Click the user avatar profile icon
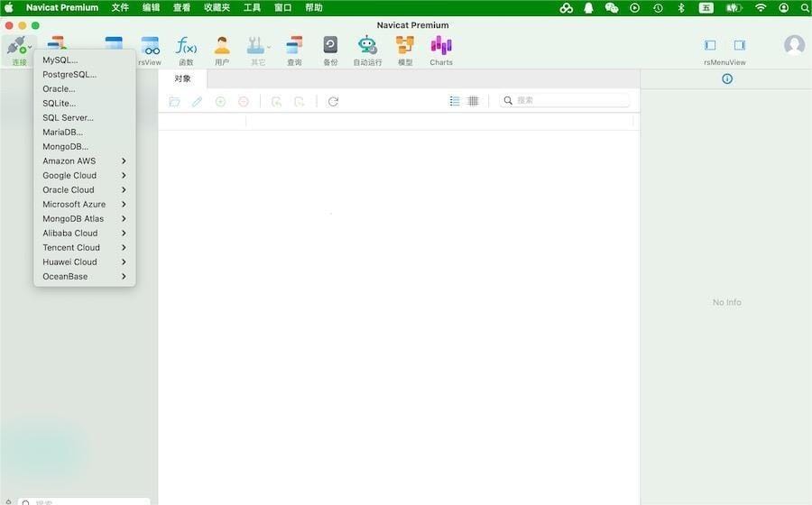Image resolution: width=812 pixels, height=505 pixels. [x=794, y=45]
